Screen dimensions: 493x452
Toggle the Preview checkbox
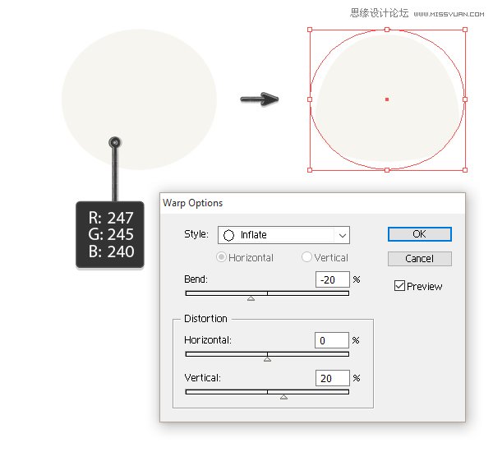(399, 286)
